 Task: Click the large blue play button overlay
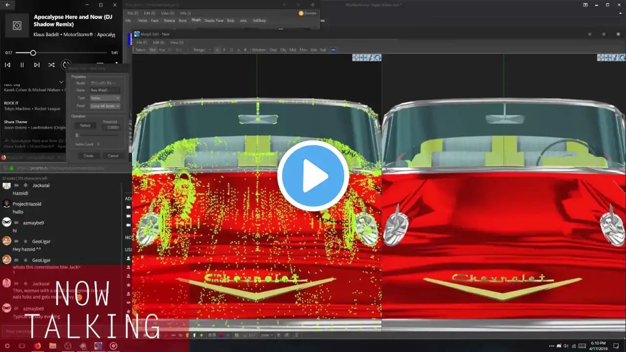click(x=313, y=176)
